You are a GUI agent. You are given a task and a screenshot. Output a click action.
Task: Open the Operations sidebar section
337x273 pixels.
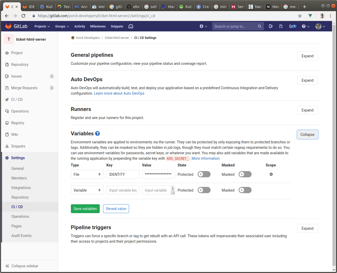point(20,111)
